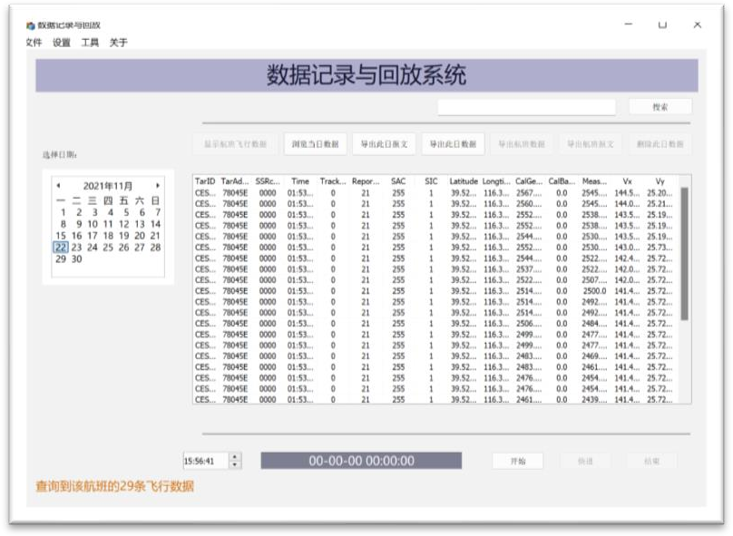
Task: Click 导出此日报文 button
Action: point(384,144)
